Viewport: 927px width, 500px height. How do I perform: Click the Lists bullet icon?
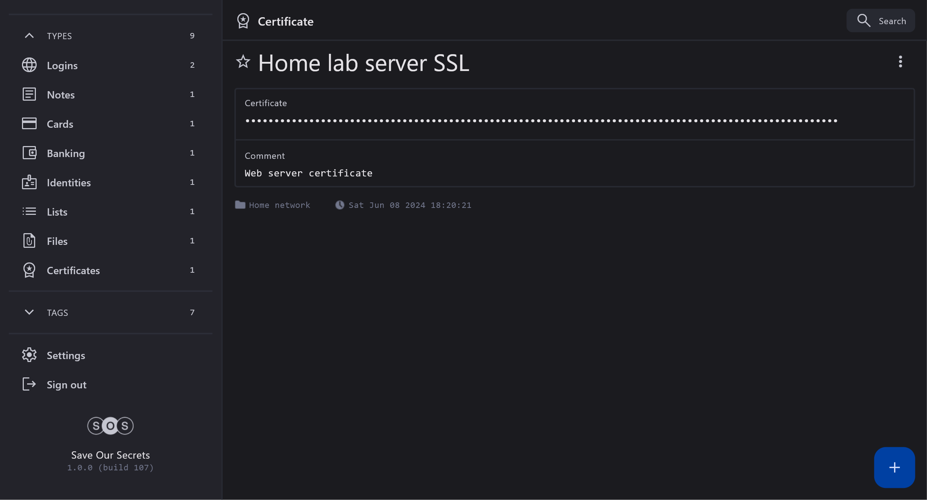click(x=29, y=212)
